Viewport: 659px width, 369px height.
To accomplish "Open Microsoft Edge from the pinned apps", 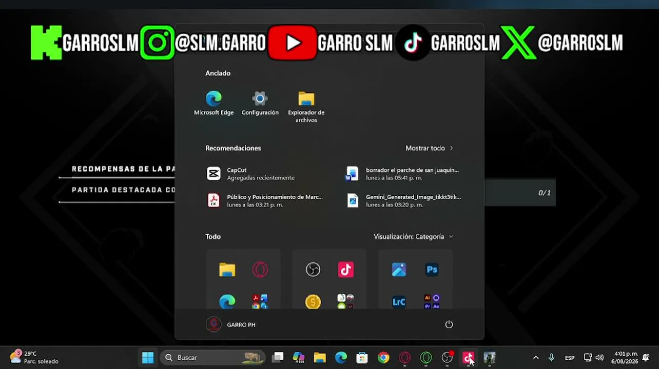I will pyautogui.click(x=214, y=103).
